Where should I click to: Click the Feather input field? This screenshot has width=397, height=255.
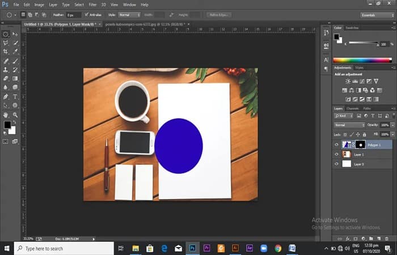73,15
